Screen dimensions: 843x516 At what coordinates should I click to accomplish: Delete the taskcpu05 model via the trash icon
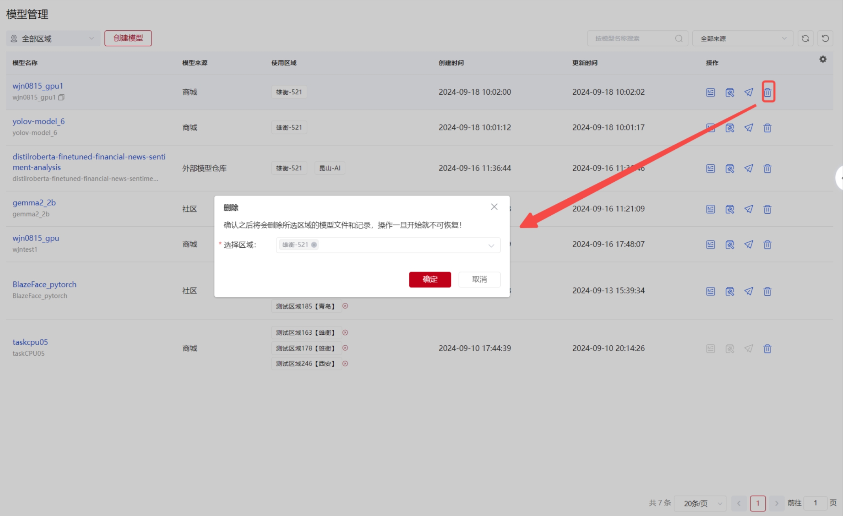pyautogui.click(x=767, y=348)
